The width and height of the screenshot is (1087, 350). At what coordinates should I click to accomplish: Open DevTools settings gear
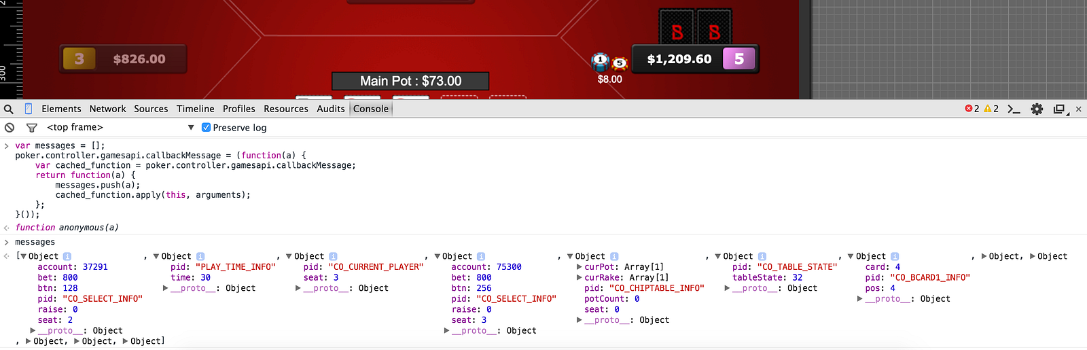(x=1037, y=109)
